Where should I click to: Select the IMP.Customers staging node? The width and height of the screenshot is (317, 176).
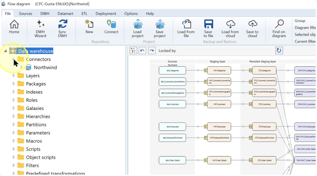point(219,104)
